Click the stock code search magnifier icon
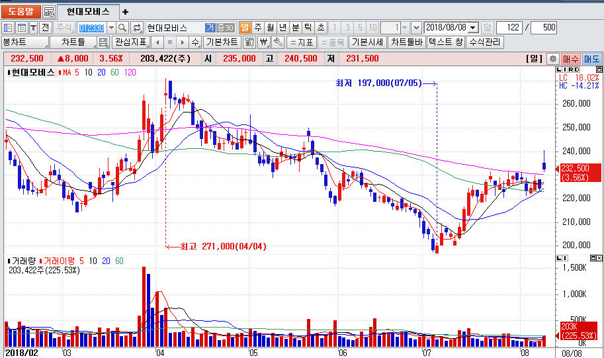This screenshot has height=358, width=604. [x=122, y=28]
